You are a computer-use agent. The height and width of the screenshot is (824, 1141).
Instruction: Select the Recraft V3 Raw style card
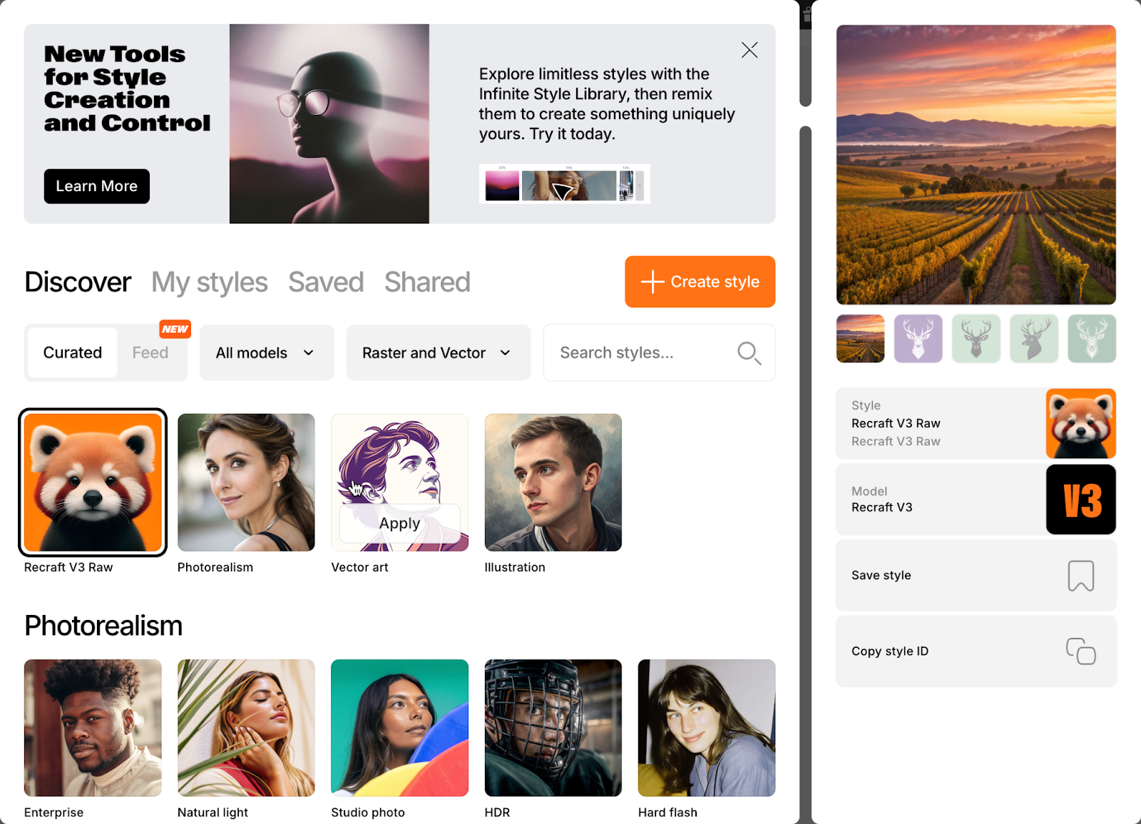coord(93,482)
